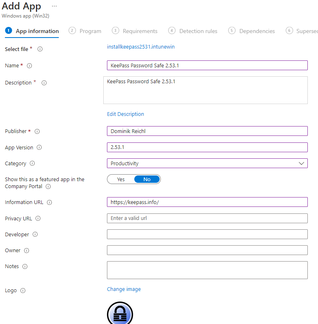Set featured app toggle to Yes
Screen dimensions: 318x324
pyautogui.click(x=121, y=180)
